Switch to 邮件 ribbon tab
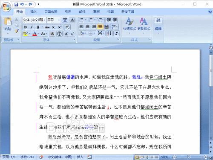213x160 pixels. [82, 12]
